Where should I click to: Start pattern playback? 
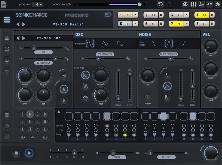29,153
